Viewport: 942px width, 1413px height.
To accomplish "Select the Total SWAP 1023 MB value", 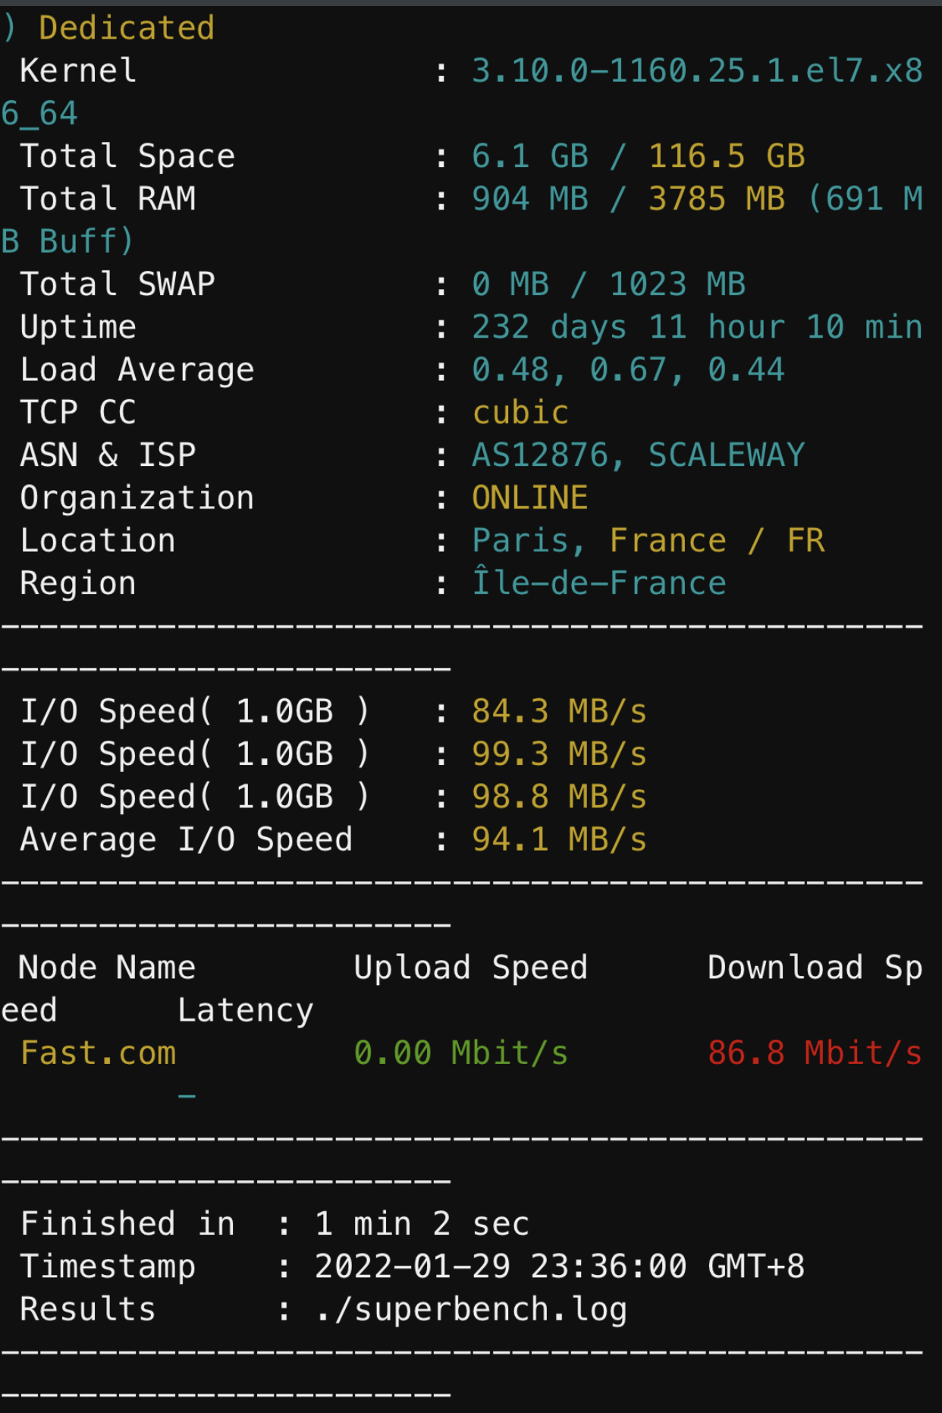I will (678, 285).
